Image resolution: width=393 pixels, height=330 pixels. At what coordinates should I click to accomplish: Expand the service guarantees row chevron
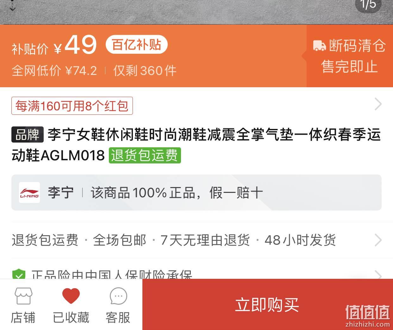point(378,240)
